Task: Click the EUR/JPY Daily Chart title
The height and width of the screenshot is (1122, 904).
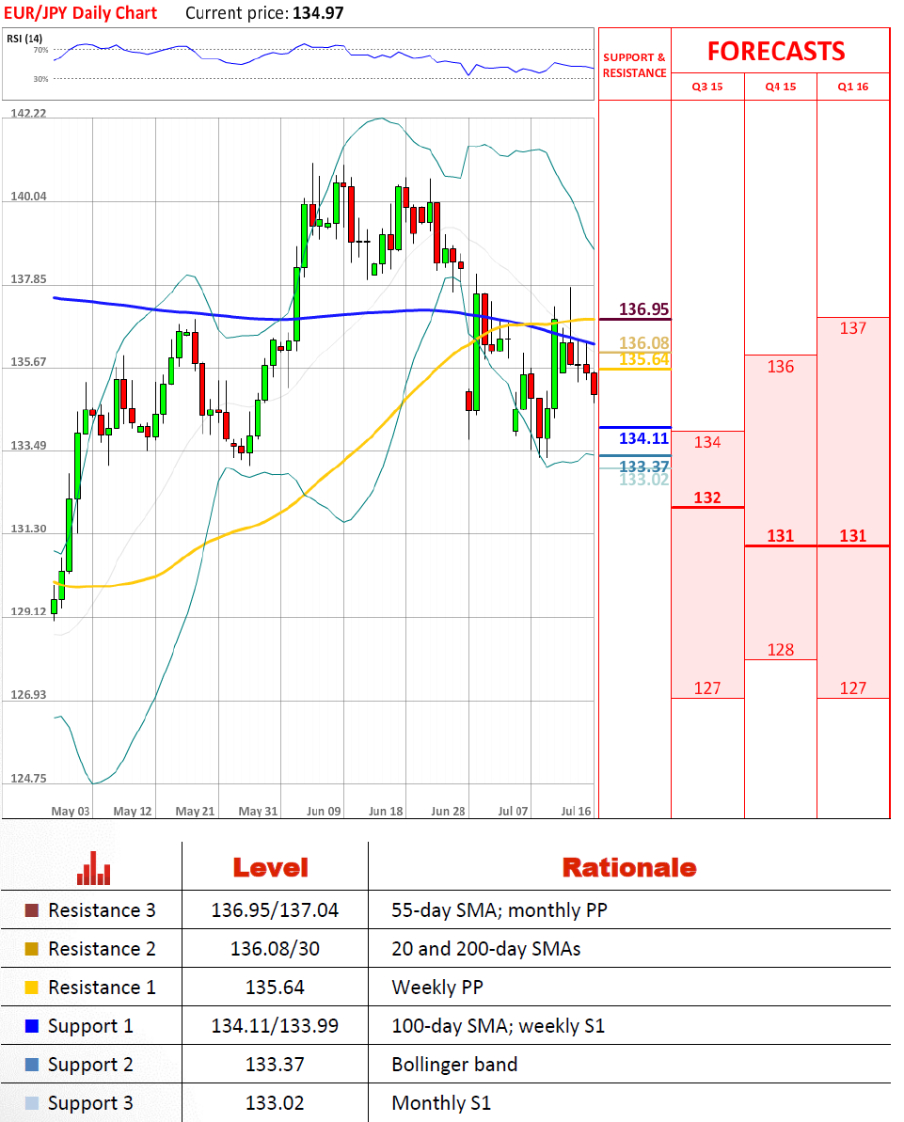Action: point(80,13)
